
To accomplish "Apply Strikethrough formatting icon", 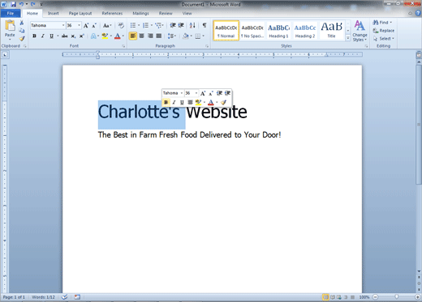I will click(64, 36).
